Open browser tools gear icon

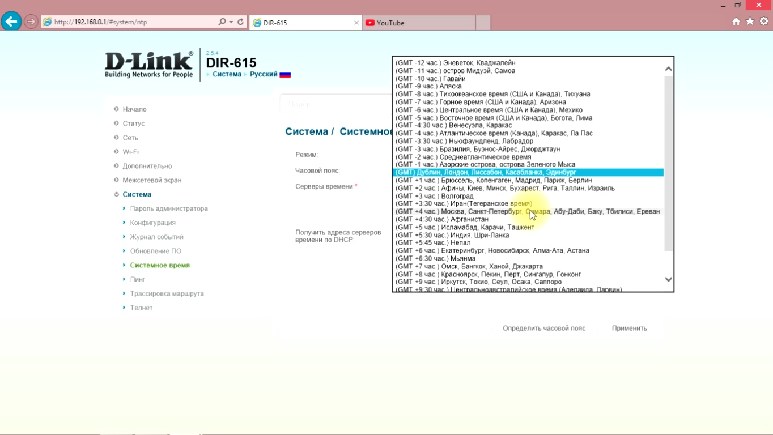coord(764,22)
